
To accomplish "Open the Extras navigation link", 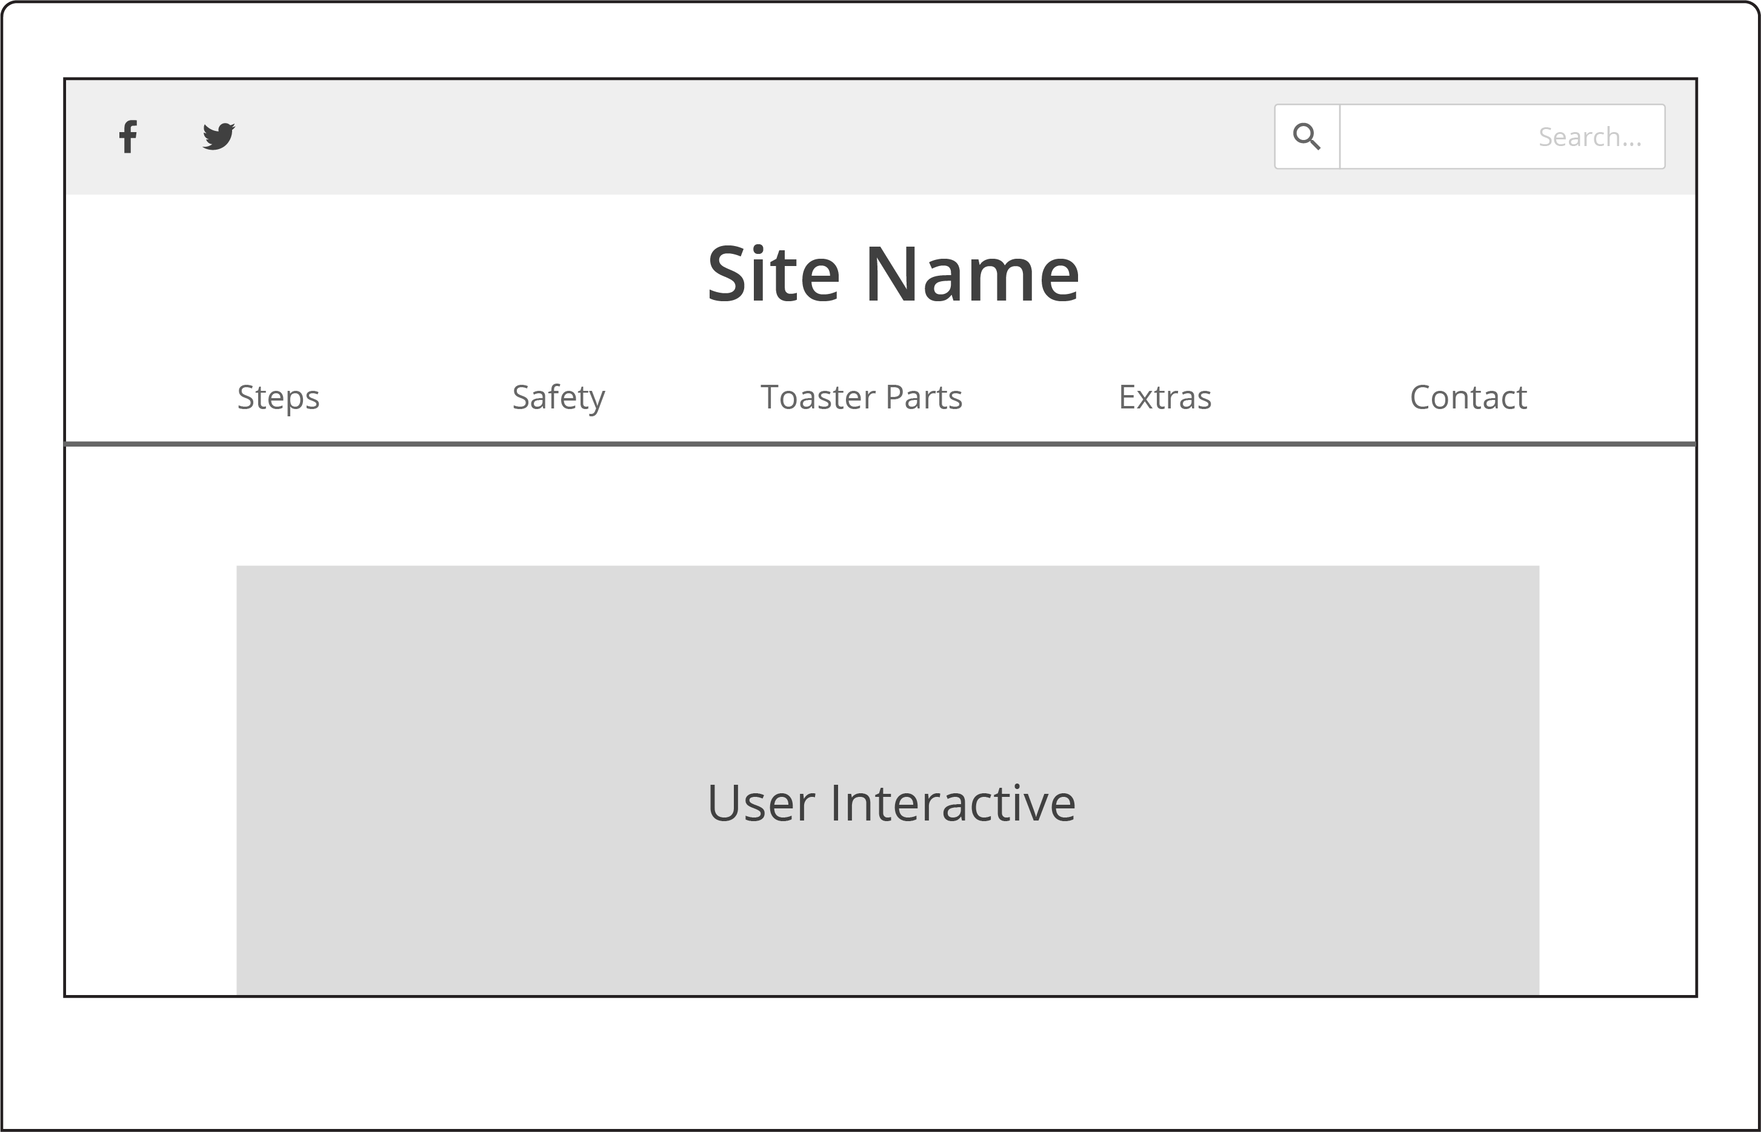I will click(x=1164, y=398).
